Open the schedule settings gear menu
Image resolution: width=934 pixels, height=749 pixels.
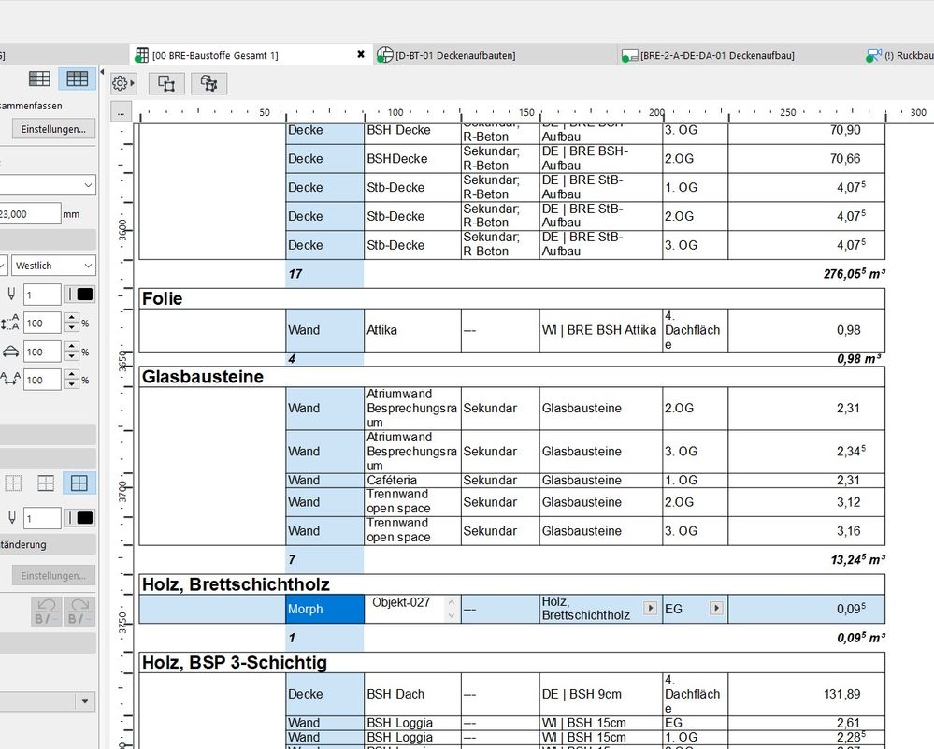click(x=123, y=83)
